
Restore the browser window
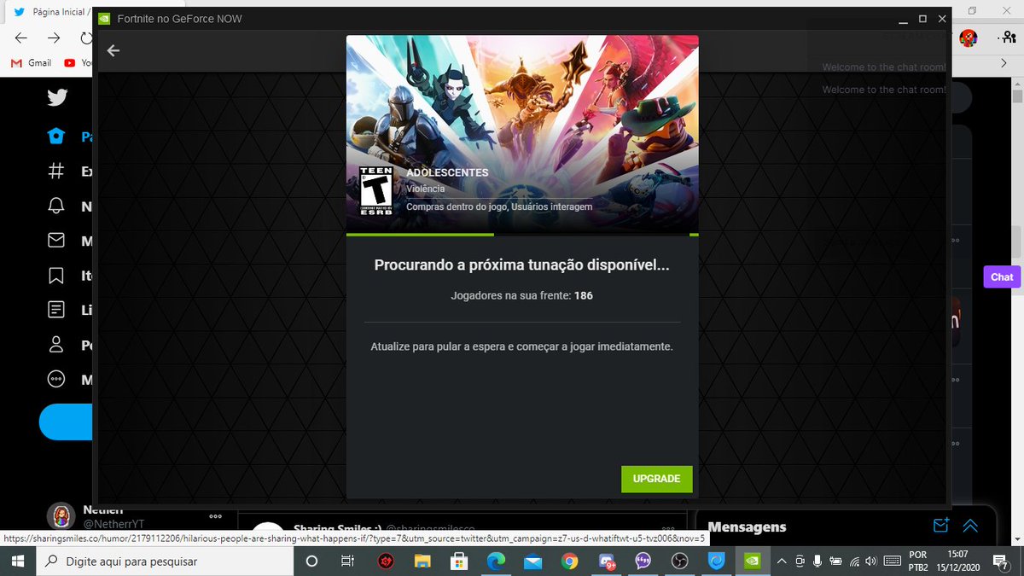click(972, 10)
